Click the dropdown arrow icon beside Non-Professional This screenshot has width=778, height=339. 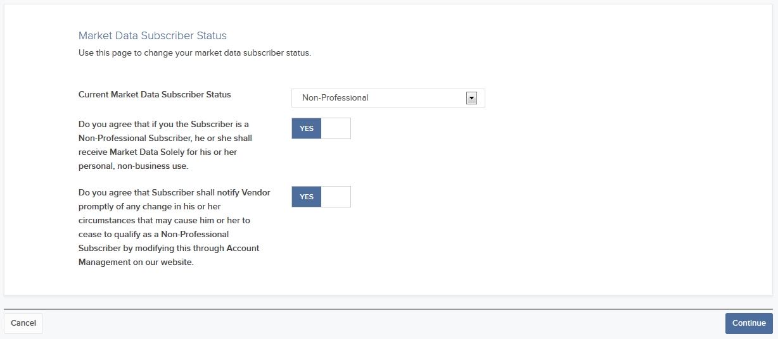click(471, 98)
